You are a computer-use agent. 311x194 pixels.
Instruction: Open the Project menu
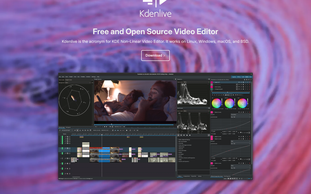pos(71,77)
